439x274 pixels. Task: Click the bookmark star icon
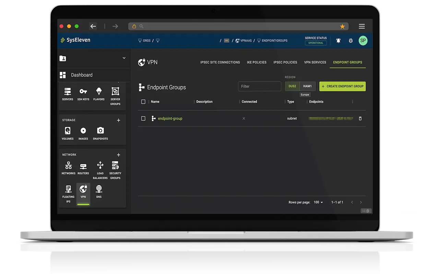pos(342,26)
